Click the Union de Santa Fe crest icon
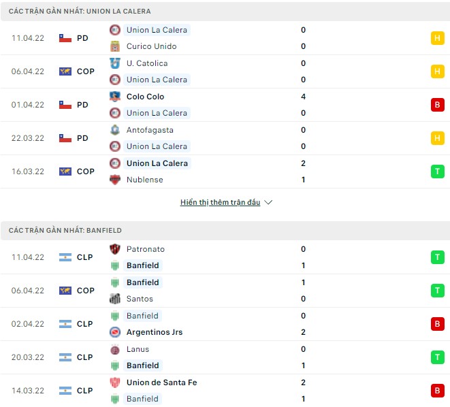 tap(115, 382)
